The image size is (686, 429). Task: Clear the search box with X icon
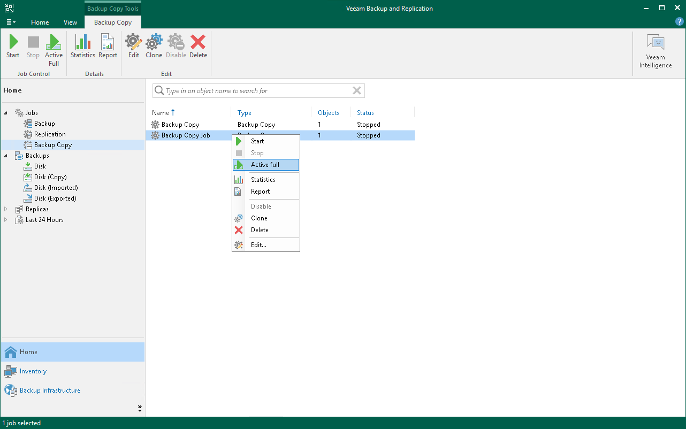click(x=357, y=91)
